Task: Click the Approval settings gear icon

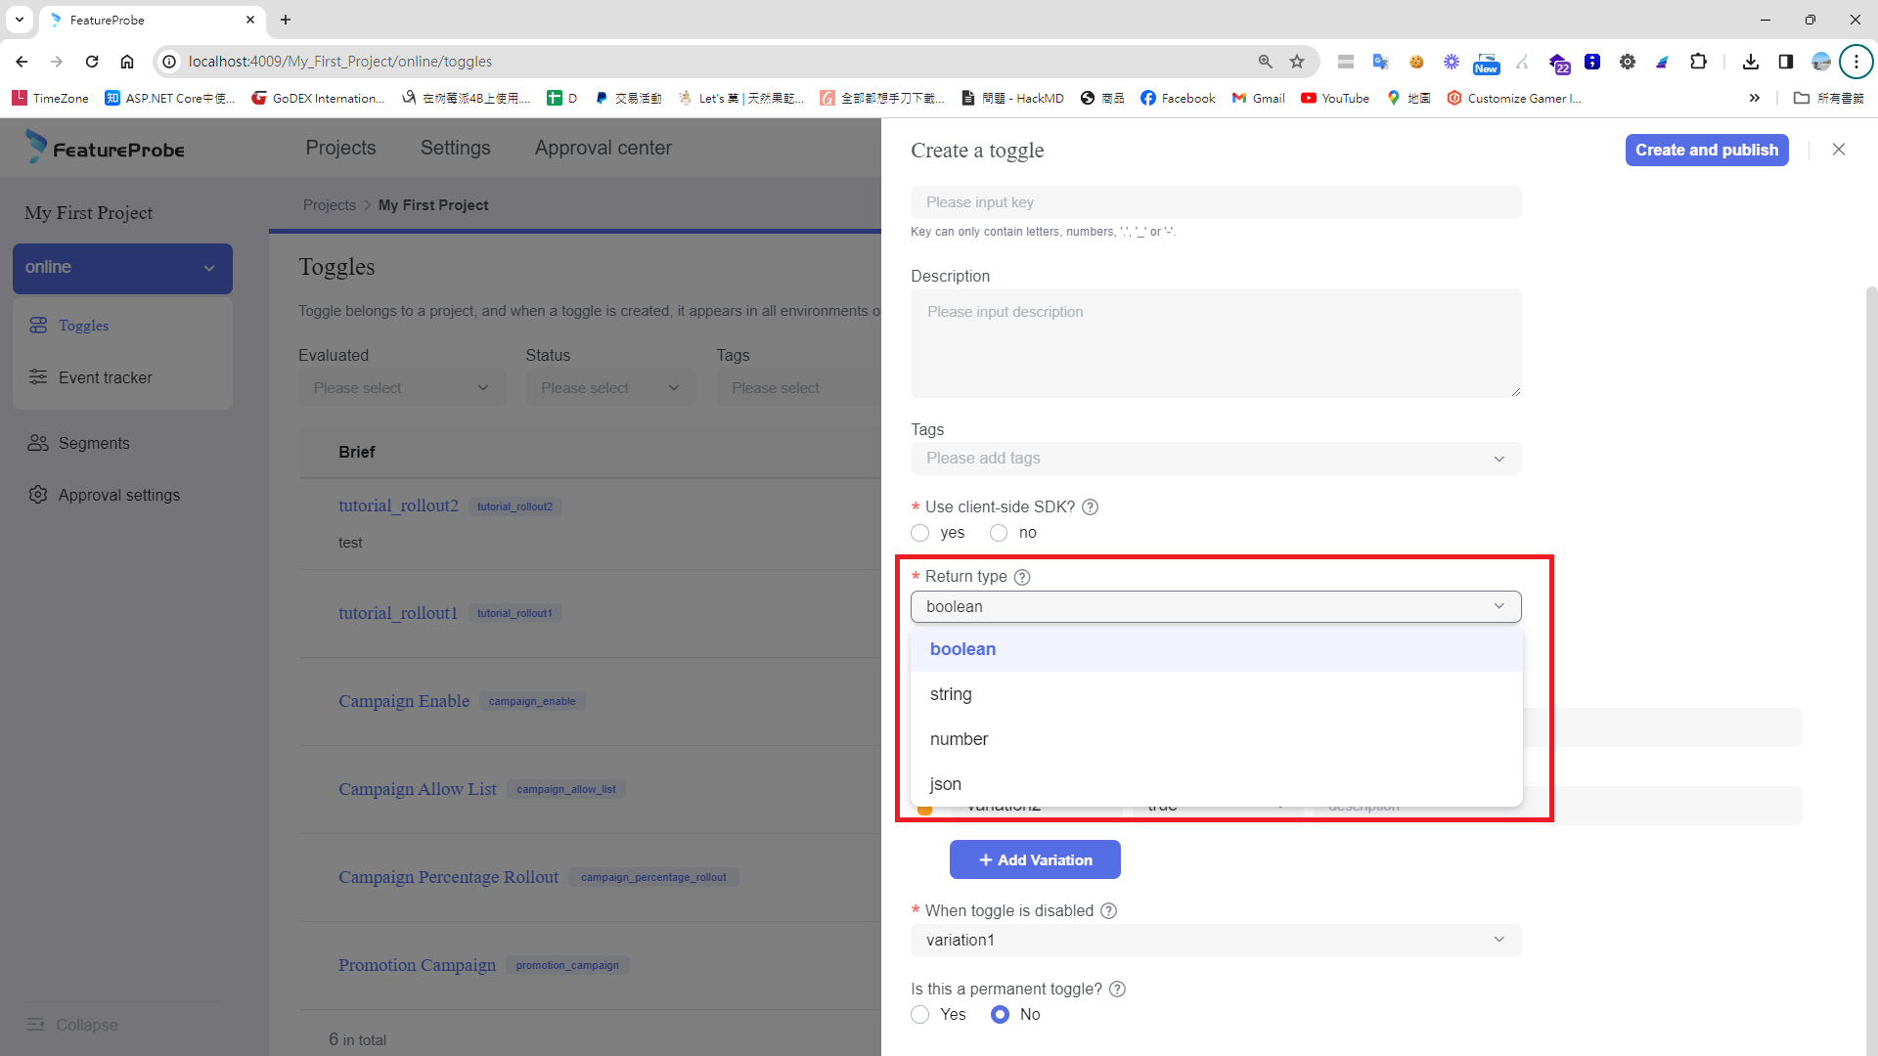Action: pos(38,495)
